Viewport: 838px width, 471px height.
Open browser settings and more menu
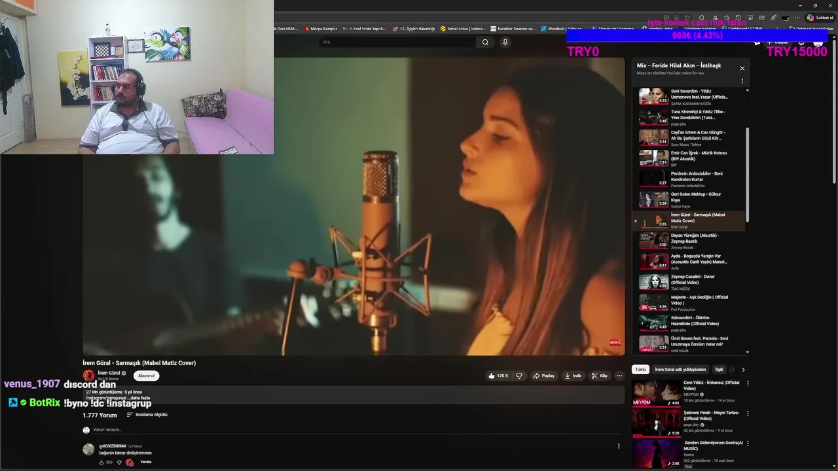(798, 18)
